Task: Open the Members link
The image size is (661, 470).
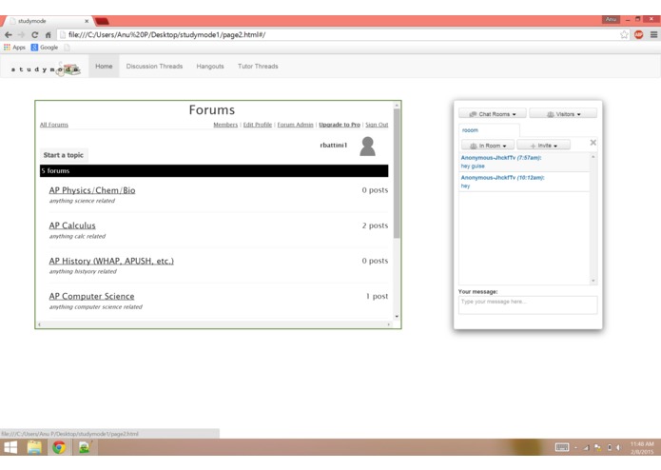Action: (x=225, y=125)
